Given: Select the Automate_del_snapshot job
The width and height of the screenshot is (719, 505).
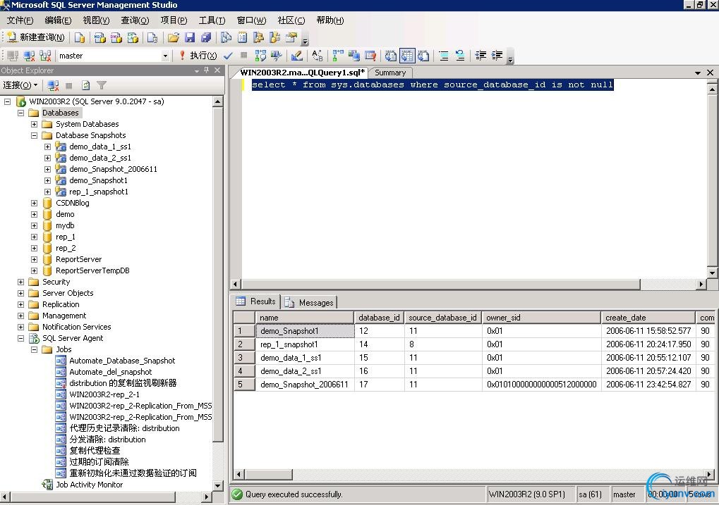Looking at the screenshot, I should (111, 372).
